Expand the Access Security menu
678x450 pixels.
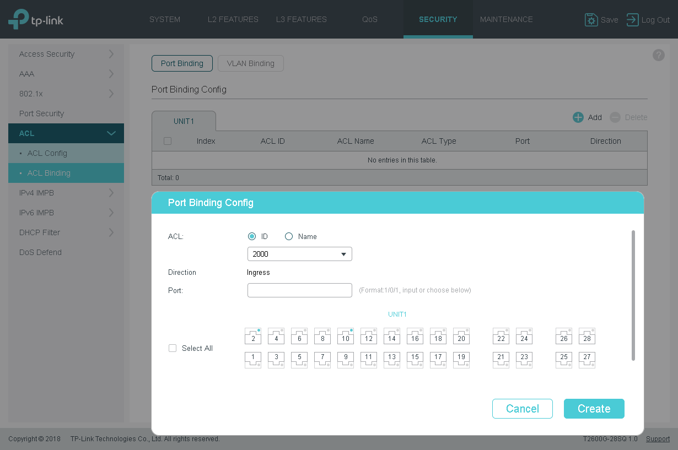coord(66,54)
